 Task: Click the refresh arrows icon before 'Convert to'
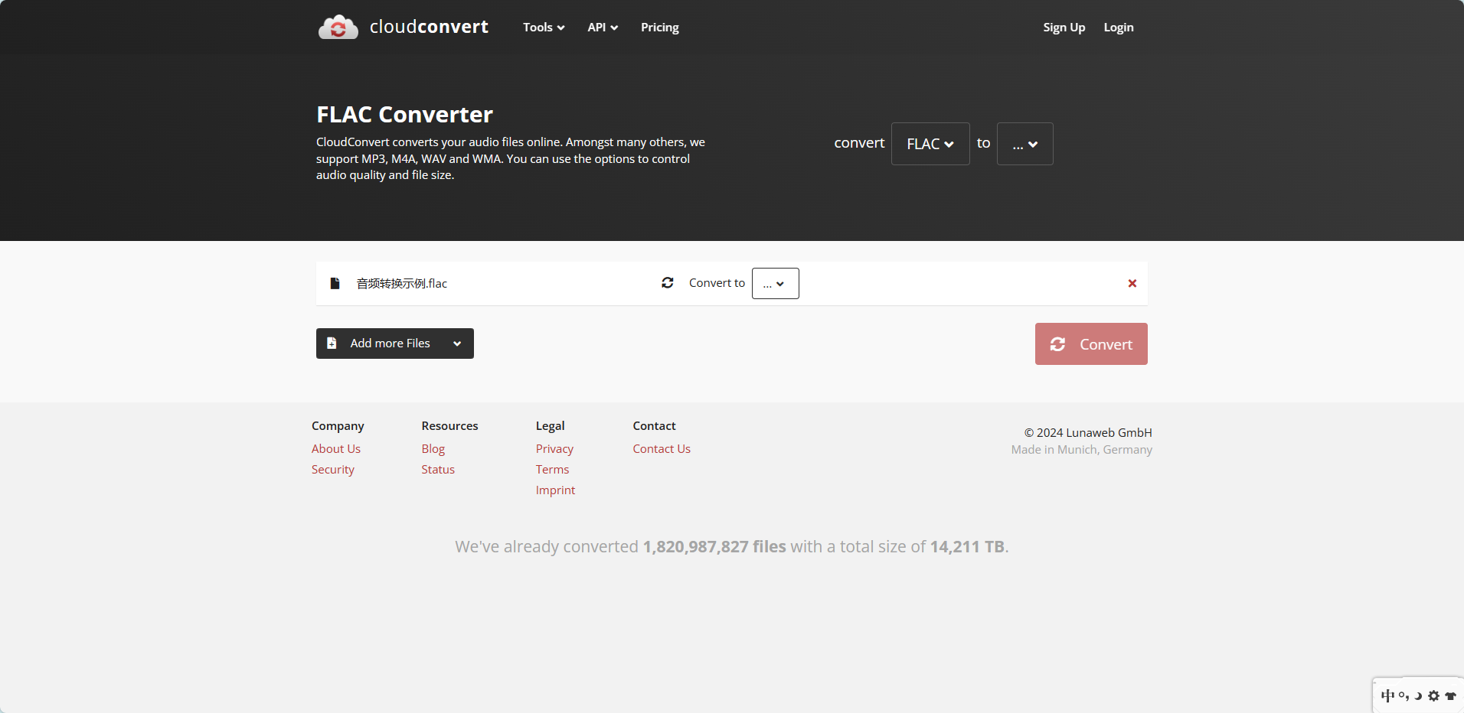668,283
